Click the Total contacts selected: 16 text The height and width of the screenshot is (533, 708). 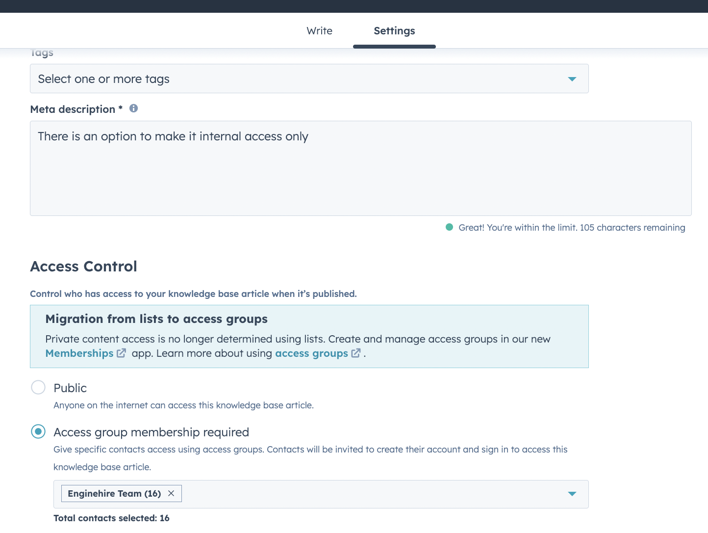click(111, 518)
